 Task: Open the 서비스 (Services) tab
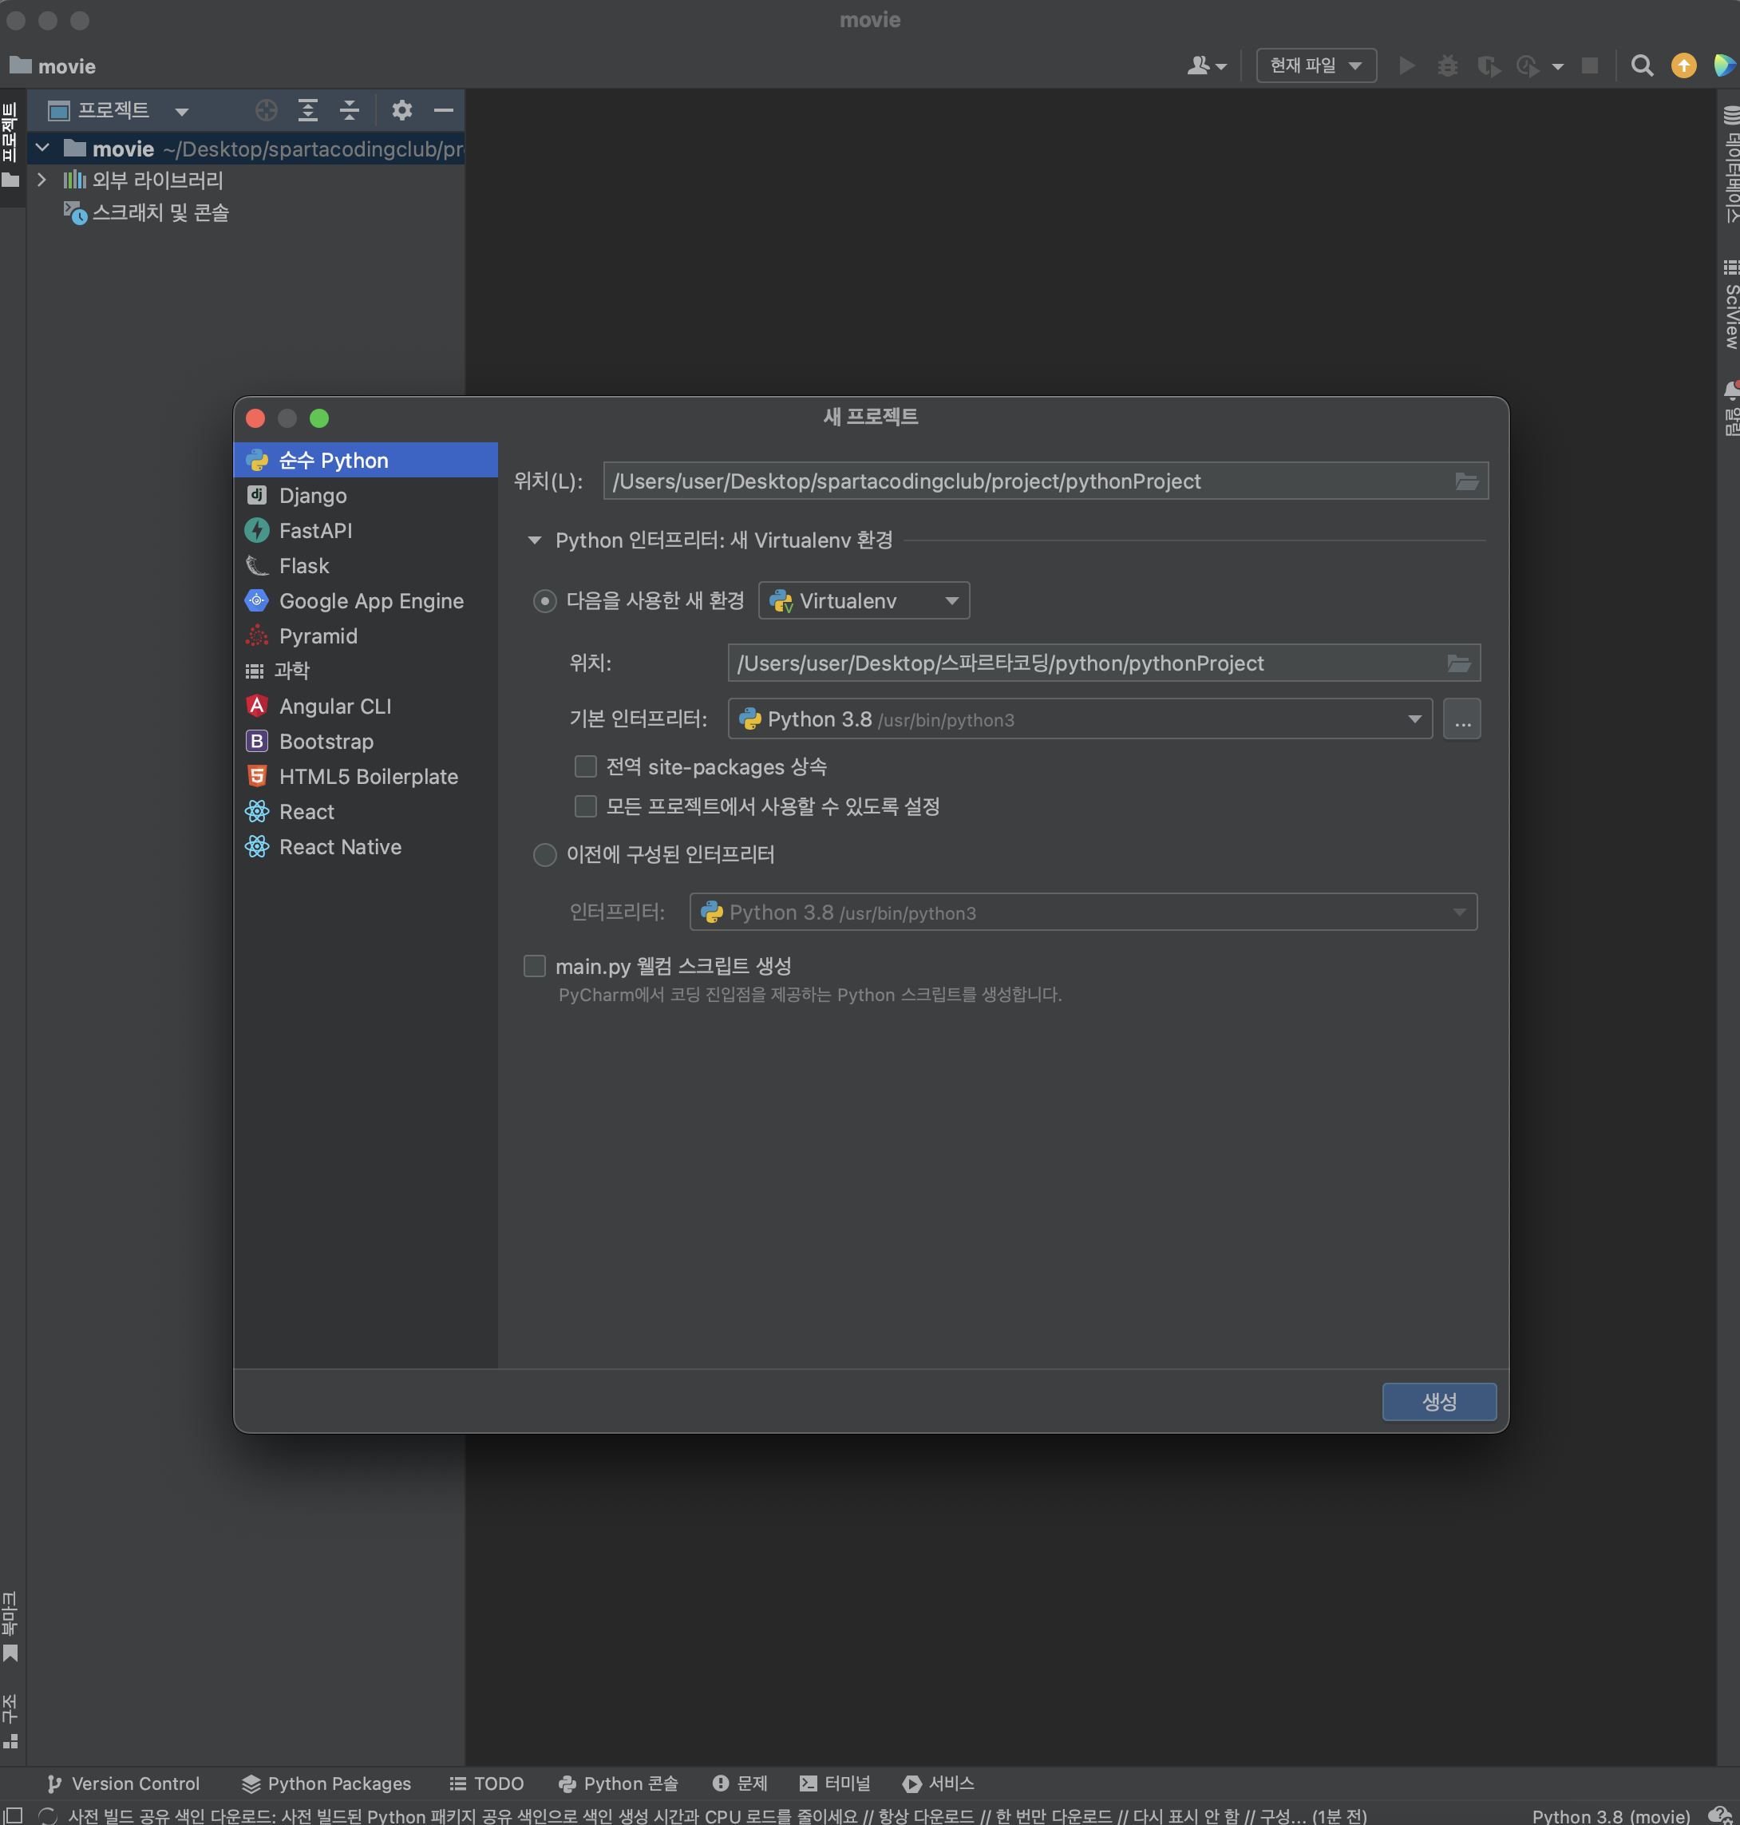(x=939, y=1783)
